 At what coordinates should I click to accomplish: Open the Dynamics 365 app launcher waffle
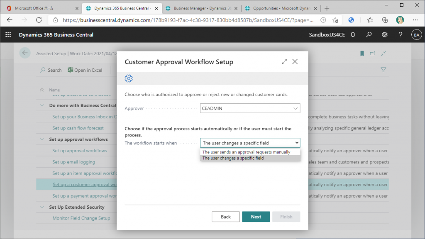pyautogui.click(x=8, y=35)
